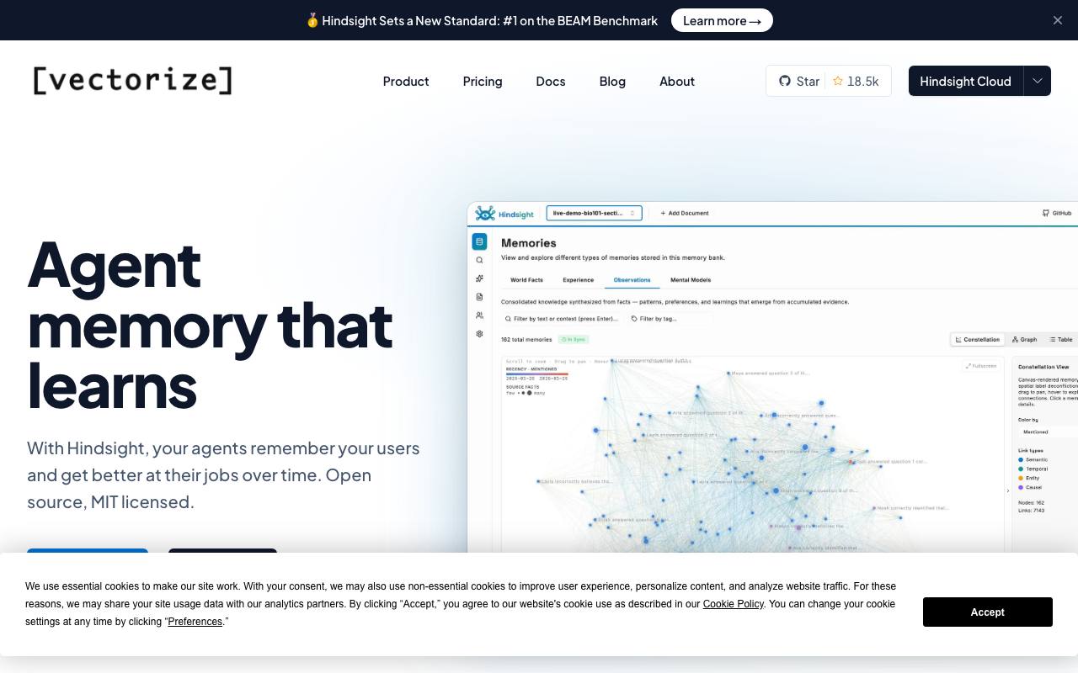Click the Entity link type swatch
This screenshot has height=673, width=1078.
tap(1022, 478)
